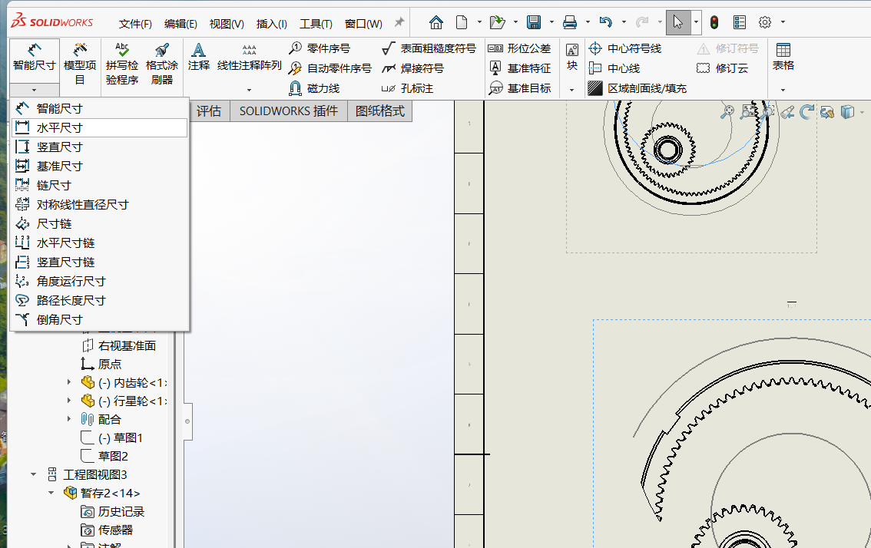This screenshot has height=548, width=871.
Task: Open the 视图(V) menu
Action: 227,24
